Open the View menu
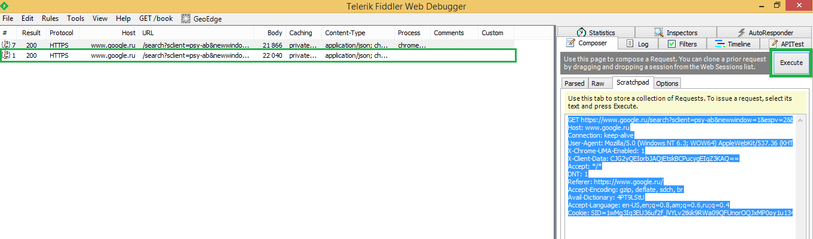The image size is (813, 239). 100,18
